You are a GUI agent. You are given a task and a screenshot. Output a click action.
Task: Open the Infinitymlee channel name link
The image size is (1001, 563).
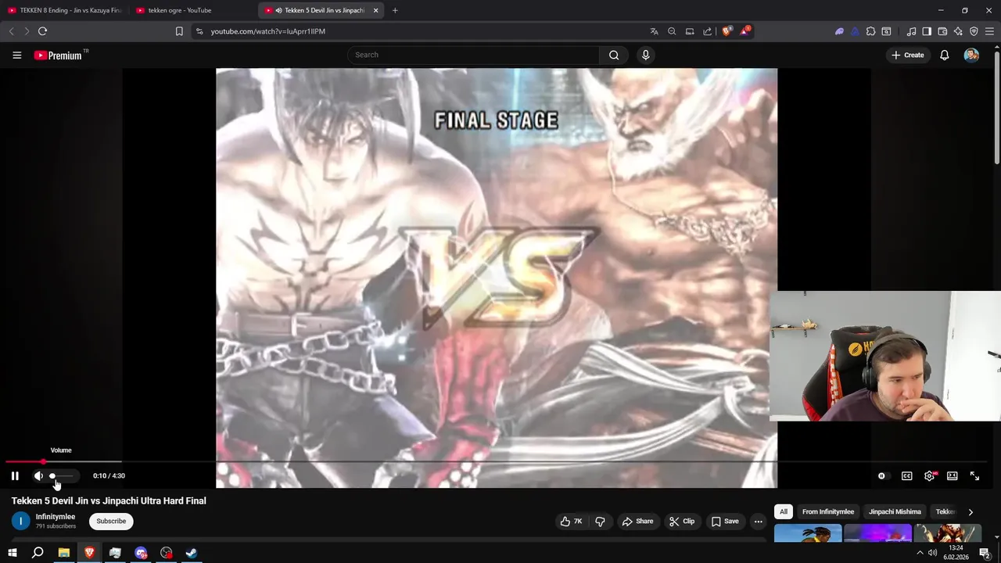[x=56, y=517]
